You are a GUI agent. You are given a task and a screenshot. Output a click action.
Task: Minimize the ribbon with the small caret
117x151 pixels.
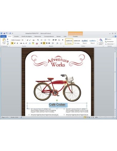tap(113, 36)
